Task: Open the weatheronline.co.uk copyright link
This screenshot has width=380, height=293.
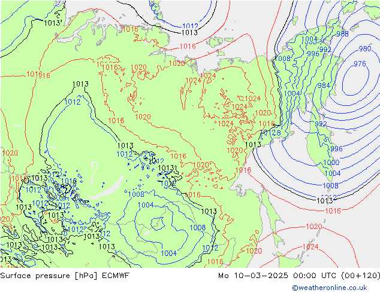Action: click(x=330, y=288)
